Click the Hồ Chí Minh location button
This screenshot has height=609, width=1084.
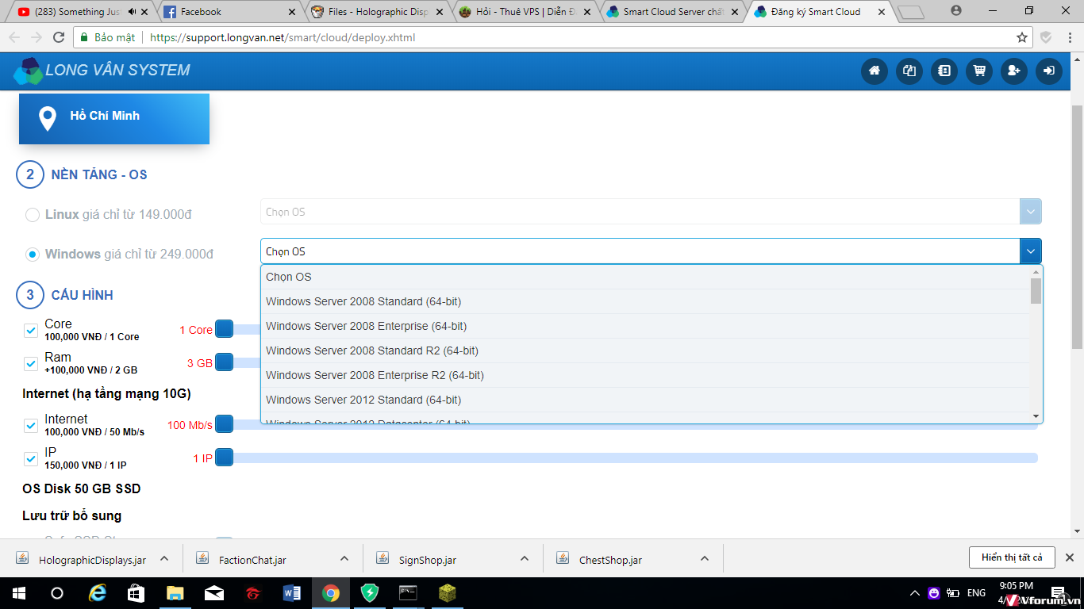(x=114, y=119)
